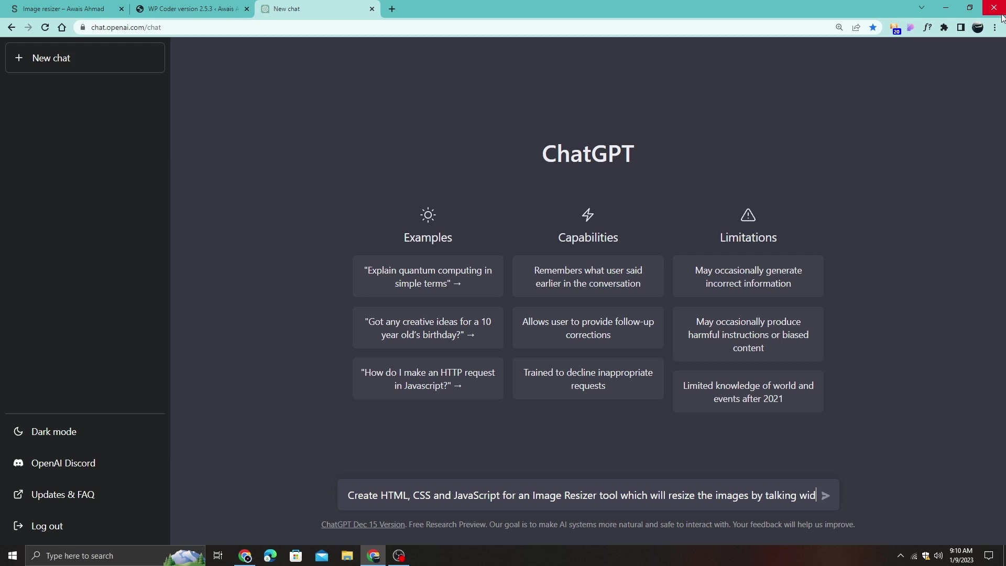Open first Chrome icon in the taskbar
Image resolution: width=1006 pixels, height=566 pixels.
tap(245, 556)
